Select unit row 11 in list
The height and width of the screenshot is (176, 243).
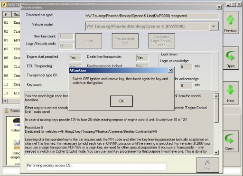[11, 84]
